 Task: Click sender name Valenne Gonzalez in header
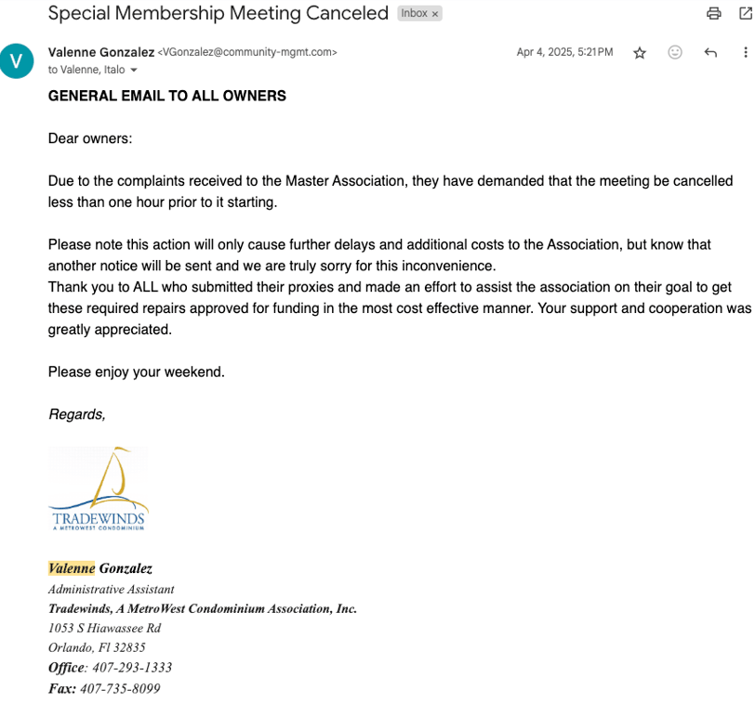click(101, 52)
